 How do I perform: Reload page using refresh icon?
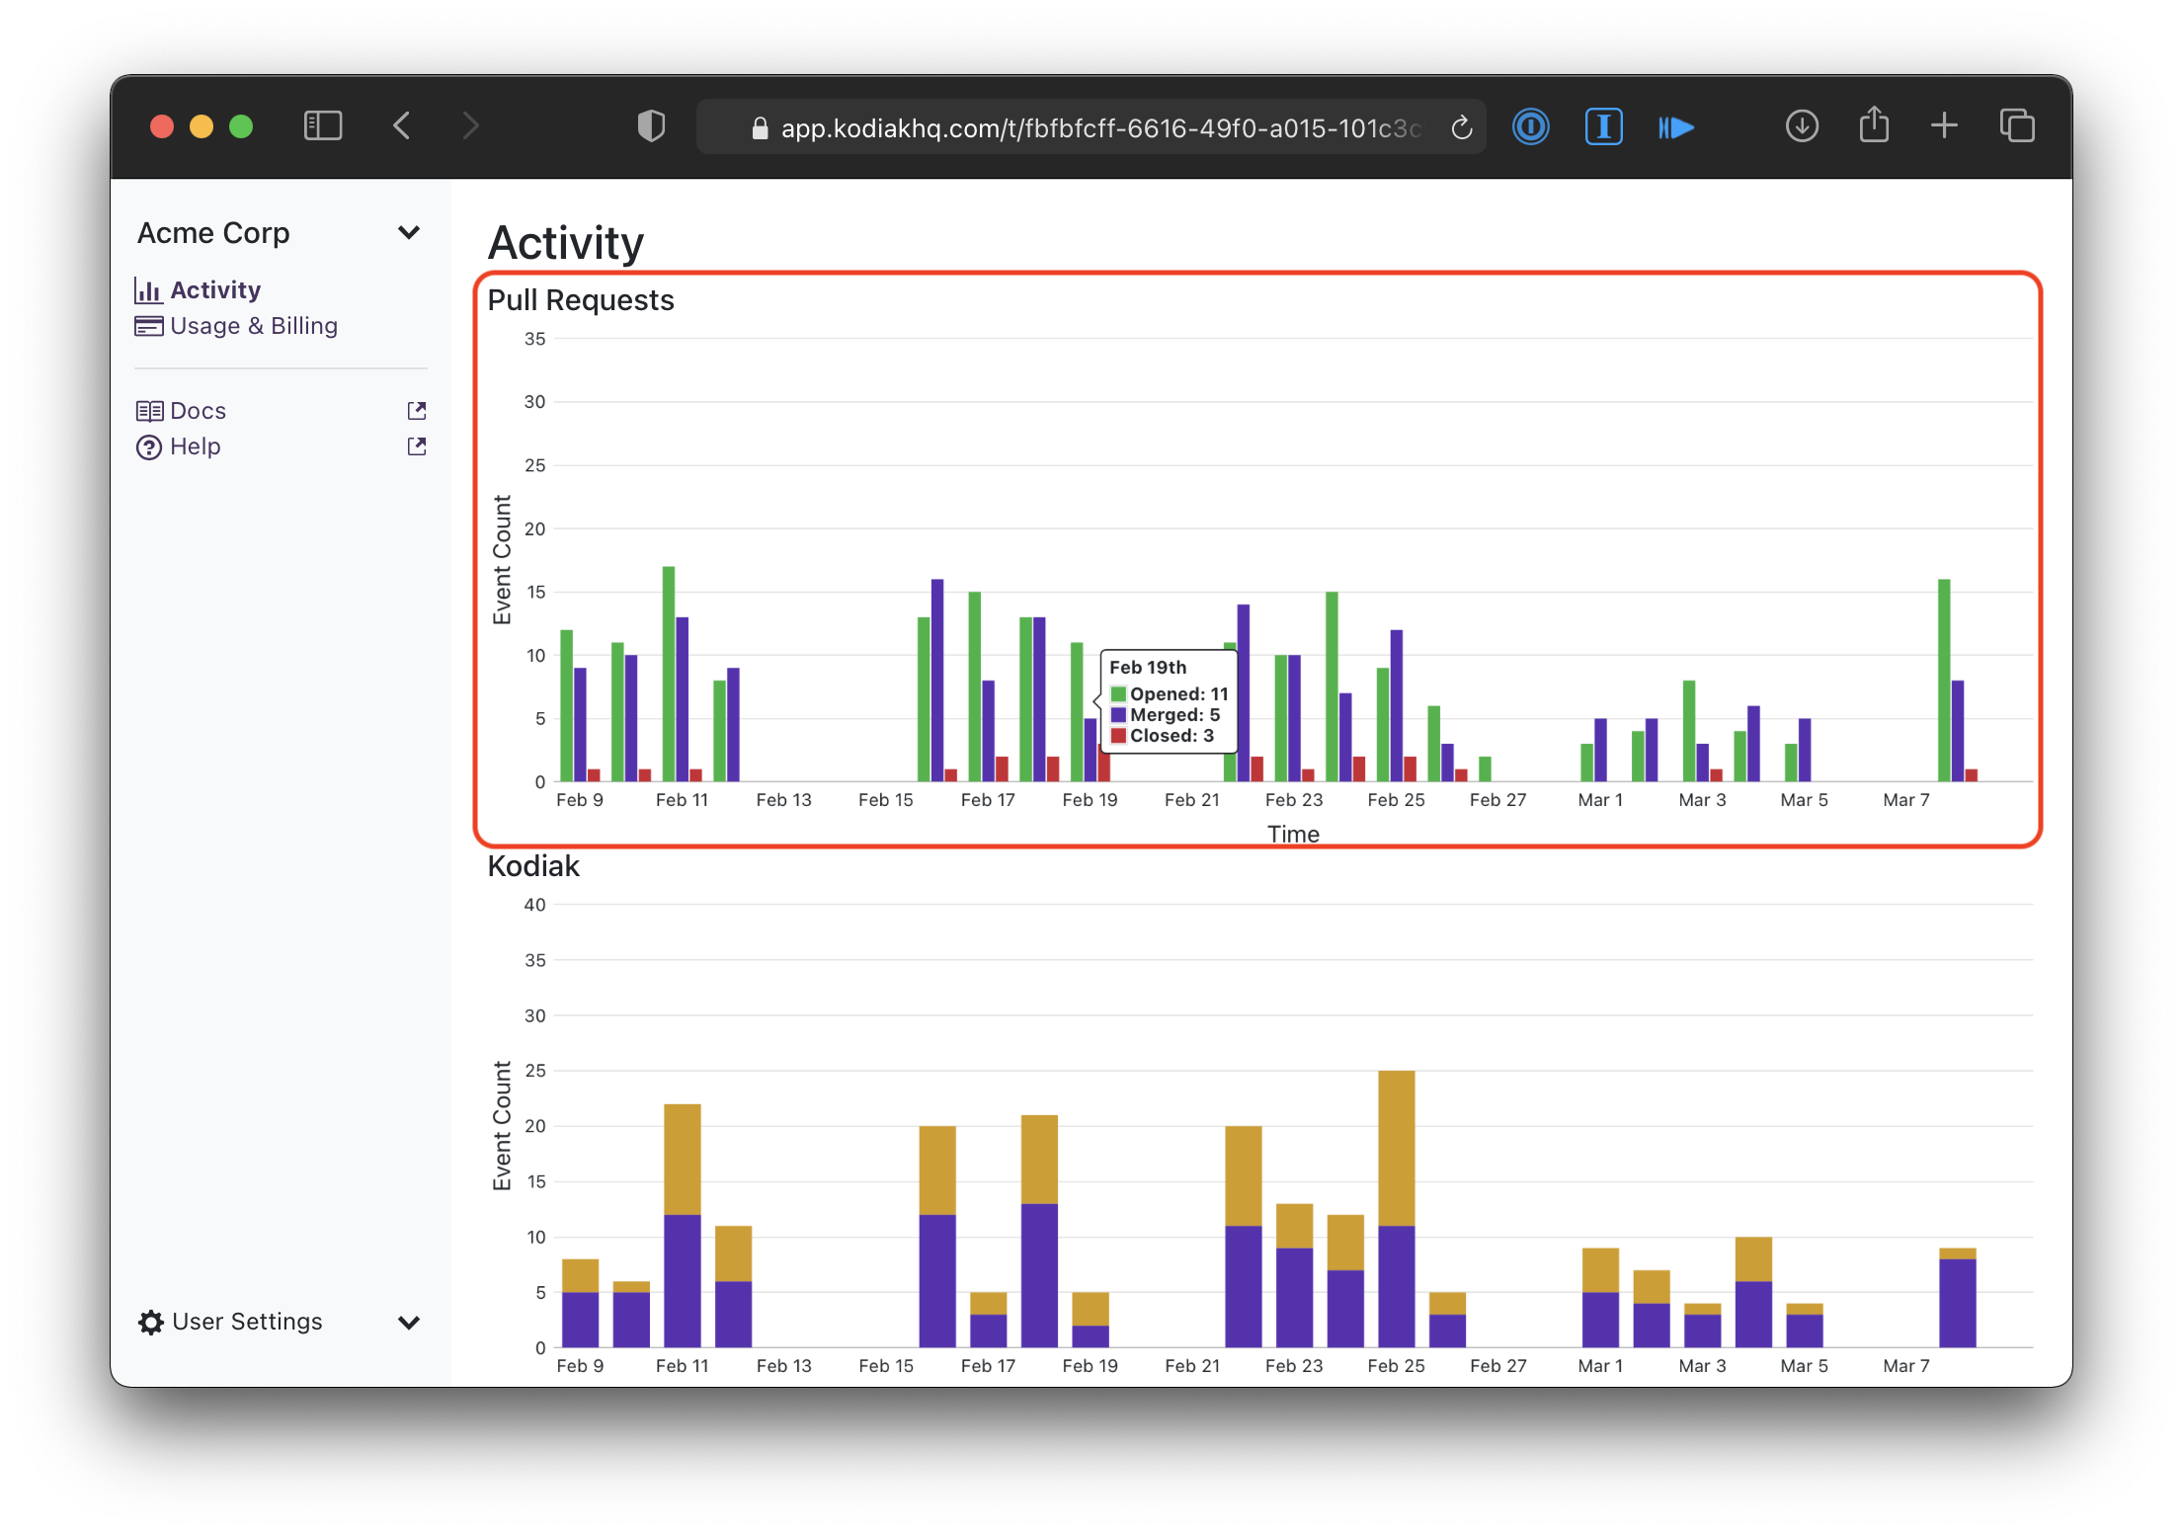[x=1461, y=128]
